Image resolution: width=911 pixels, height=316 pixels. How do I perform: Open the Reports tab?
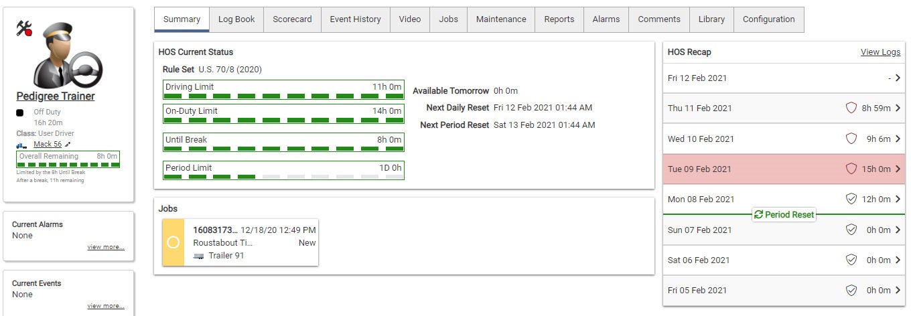click(x=559, y=19)
